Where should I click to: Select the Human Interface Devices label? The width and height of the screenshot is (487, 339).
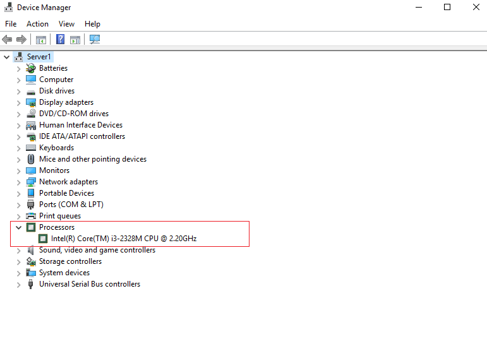(x=81, y=125)
